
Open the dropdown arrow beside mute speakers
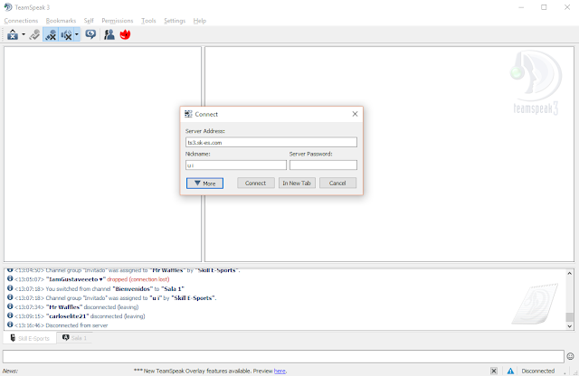tap(76, 34)
